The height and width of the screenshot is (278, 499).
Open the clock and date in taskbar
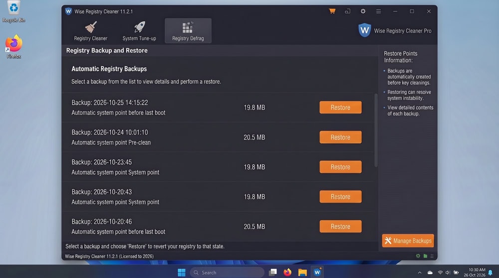coord(475,273)
